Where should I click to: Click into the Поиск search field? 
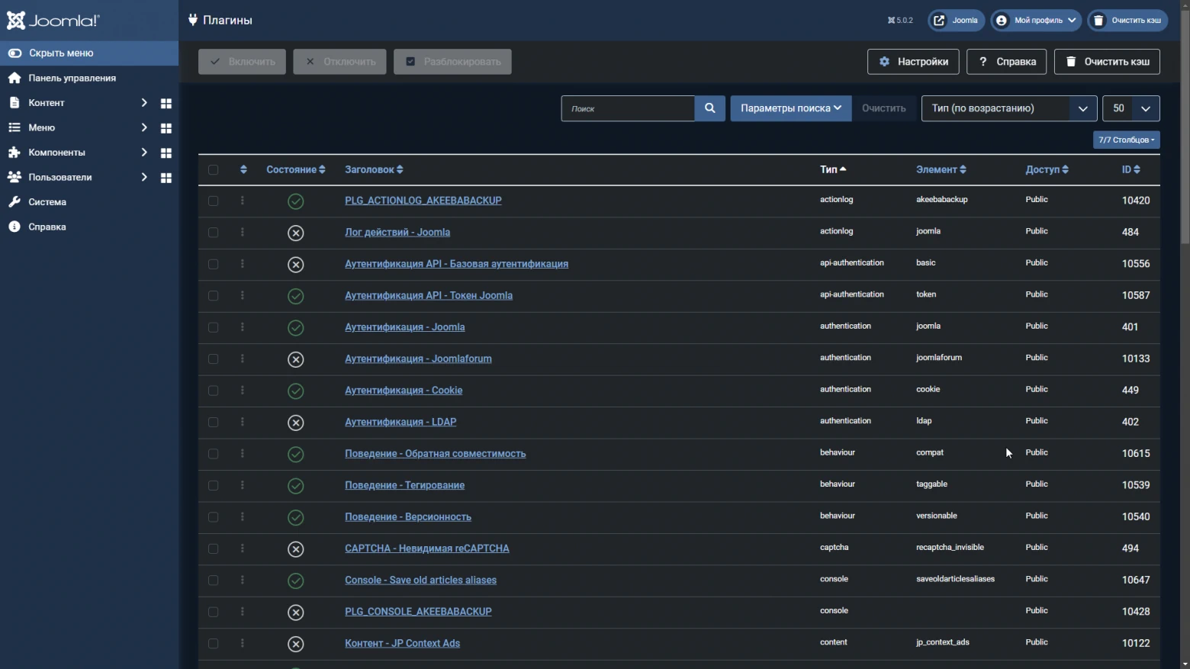pyautogui.click(x=628, y=108)
